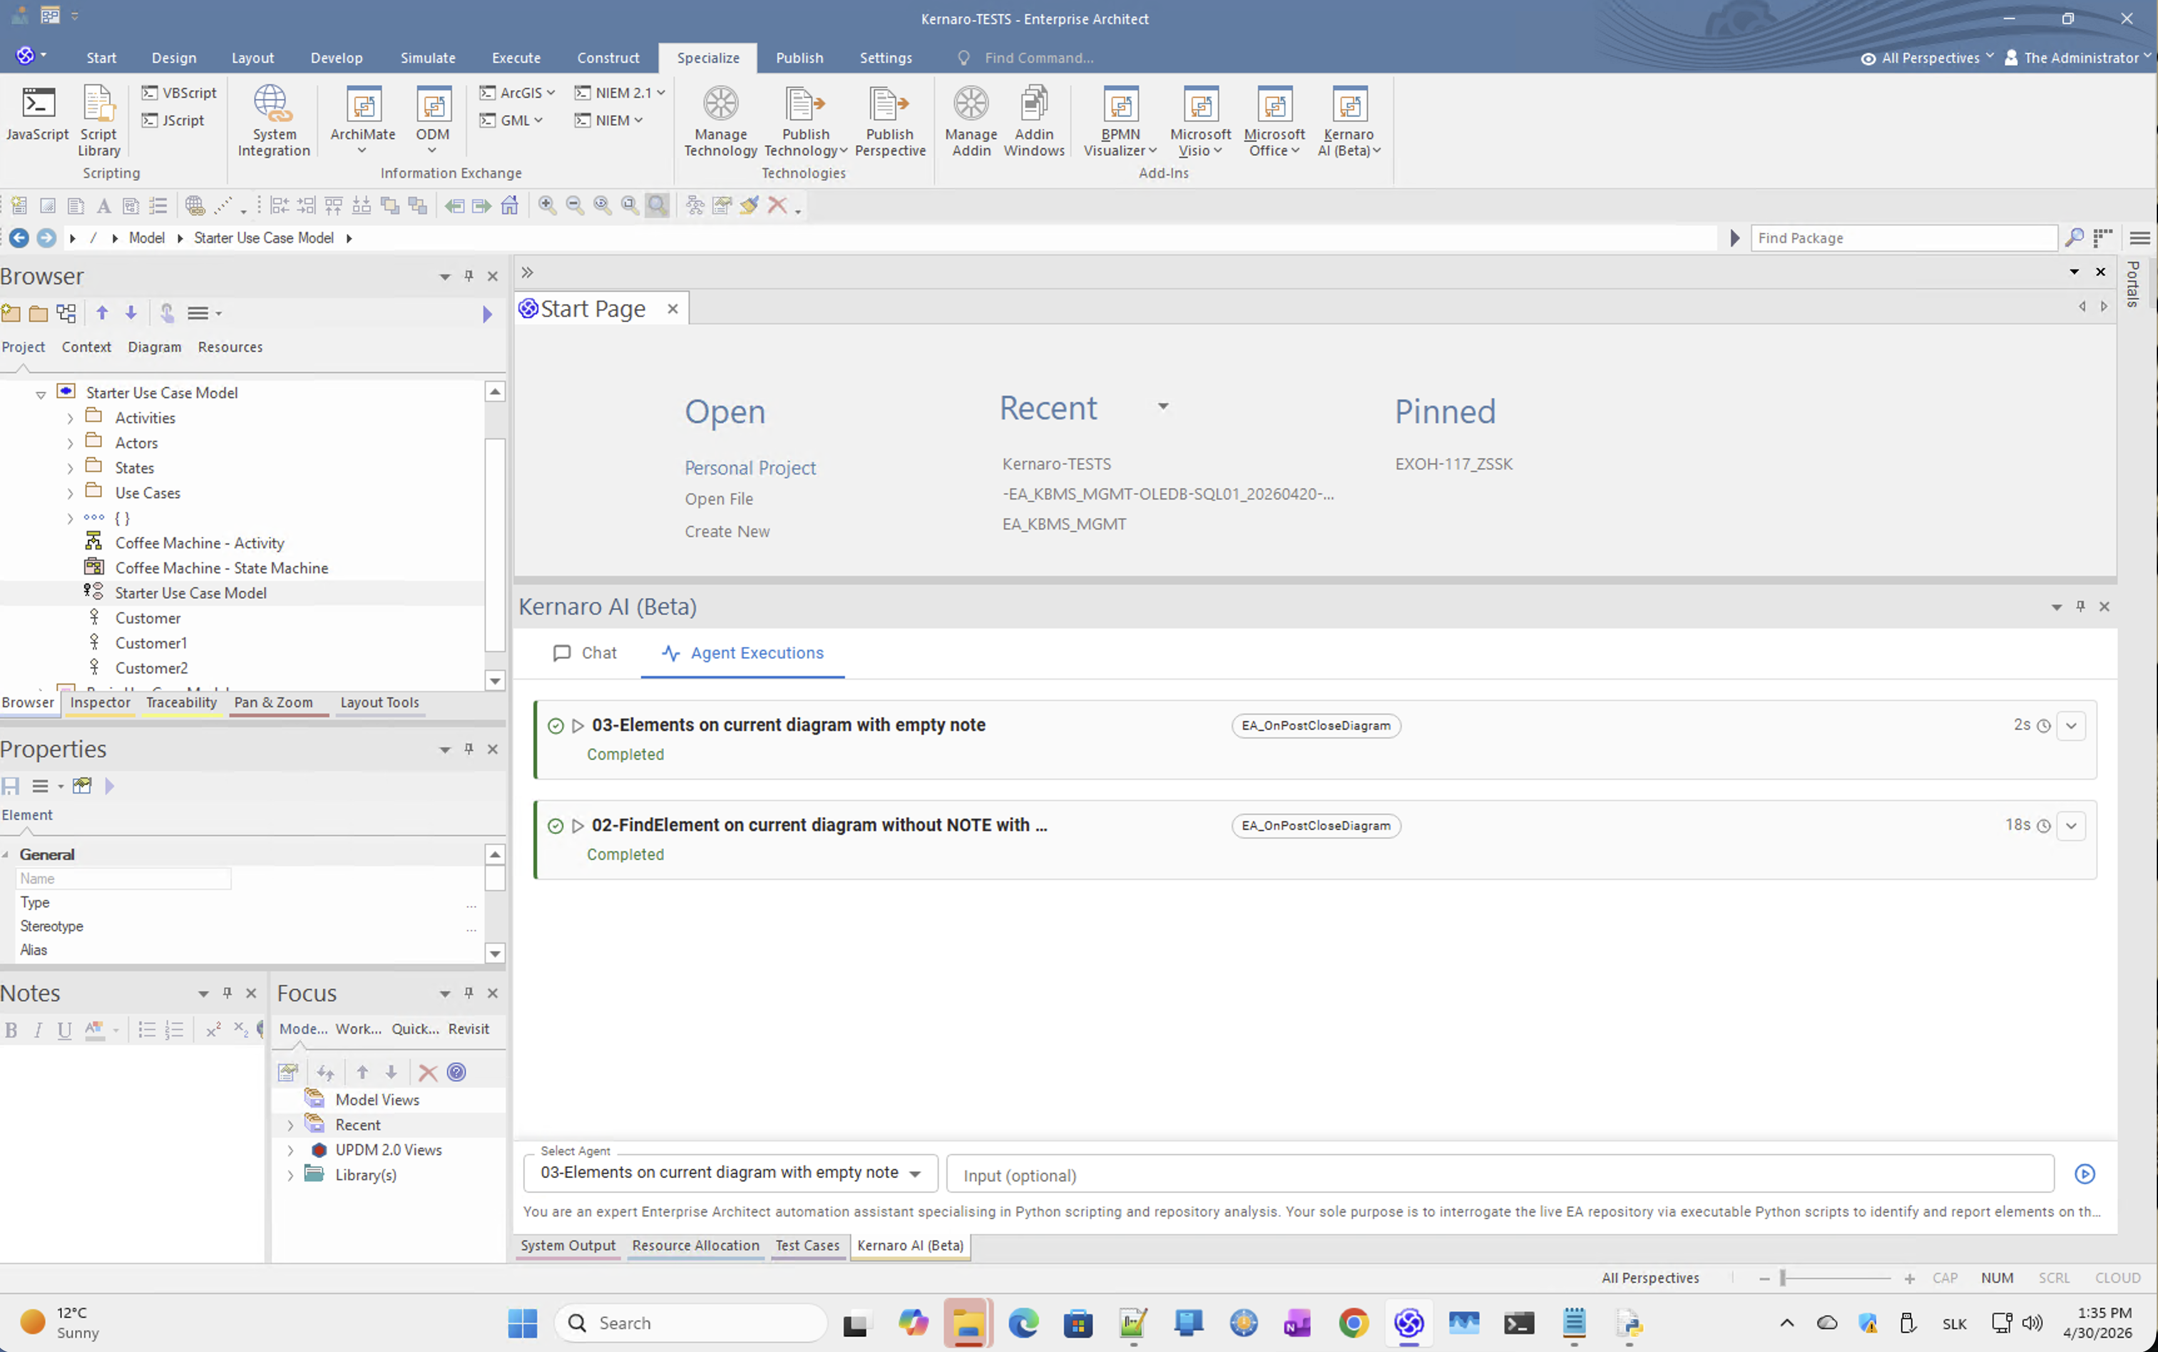Click the delete X in Focus toolbar
The width and height of the screenshot is (2158, 1352).
[427, 1073]
